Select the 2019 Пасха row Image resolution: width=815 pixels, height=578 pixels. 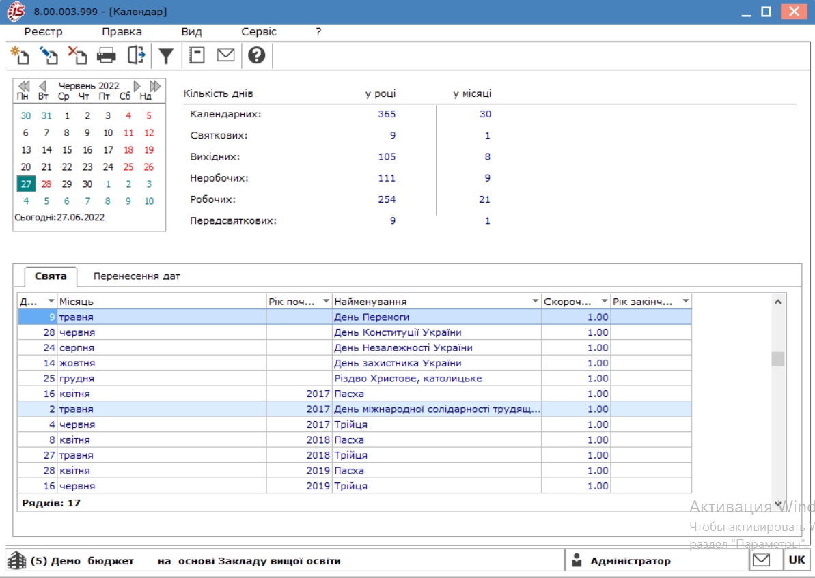[x=355, y=470]
